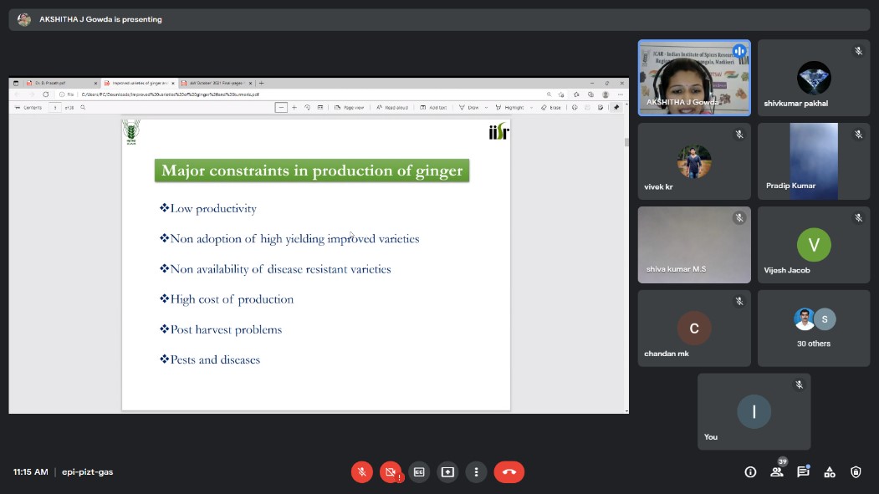Open the browser collections icon
The height and width of the screenshot is (494, 879).
[x=590, y=94]
